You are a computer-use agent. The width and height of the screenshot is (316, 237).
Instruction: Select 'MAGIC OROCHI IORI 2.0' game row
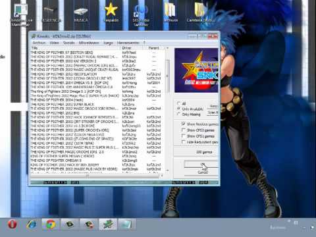coord(97,152)
